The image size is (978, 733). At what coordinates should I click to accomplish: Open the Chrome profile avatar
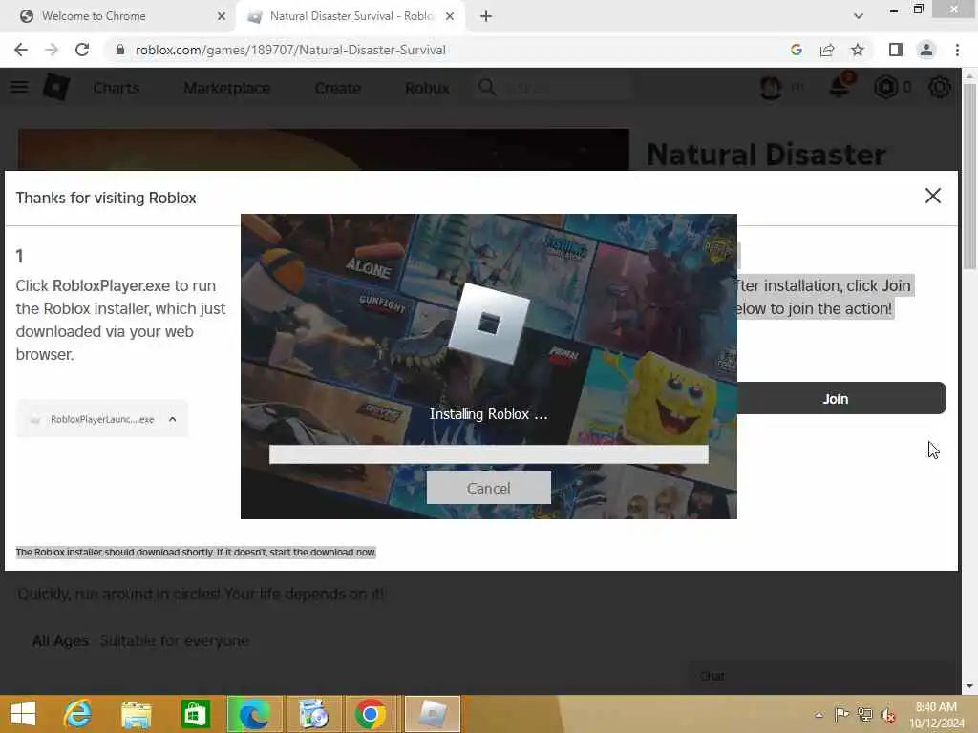[x=926, y=50]
